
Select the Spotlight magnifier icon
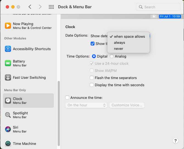[8, 115]
